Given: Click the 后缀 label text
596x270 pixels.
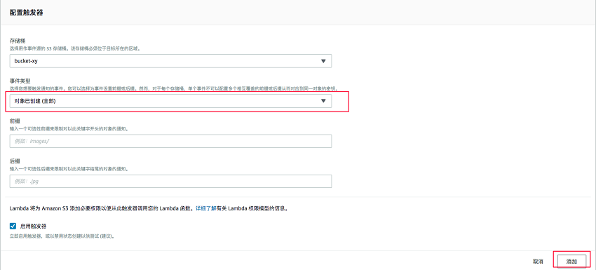Looking at the screenshot, I should (15, 161).
